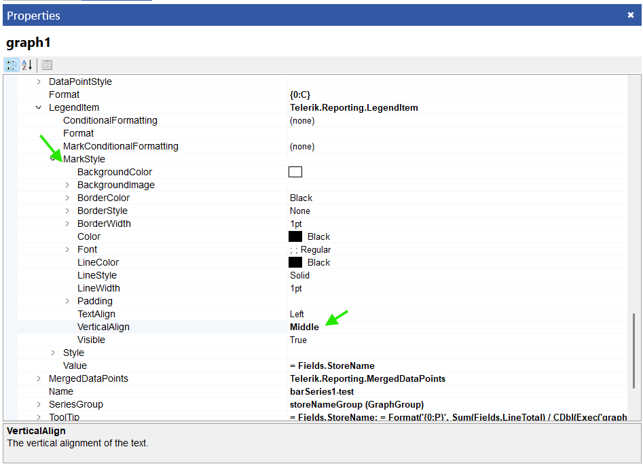
Task: Select the MarkConditionalFormatting property
Action: (x=121, y=147)
